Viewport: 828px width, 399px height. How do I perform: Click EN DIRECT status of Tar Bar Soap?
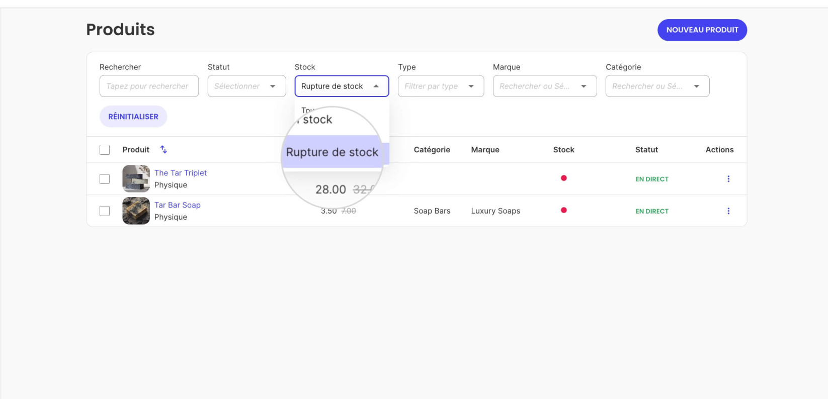[x=652, y=211]
